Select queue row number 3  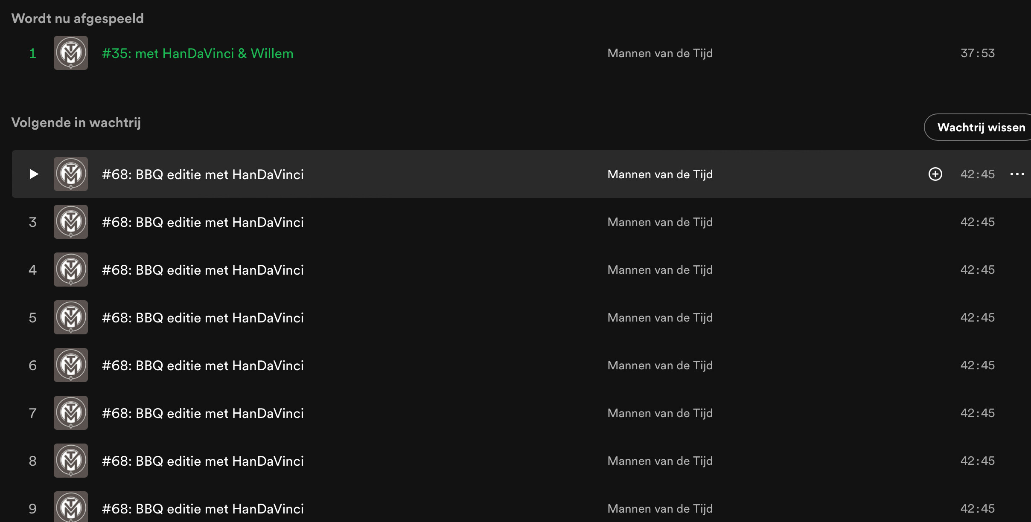click(x=32, y=222)
